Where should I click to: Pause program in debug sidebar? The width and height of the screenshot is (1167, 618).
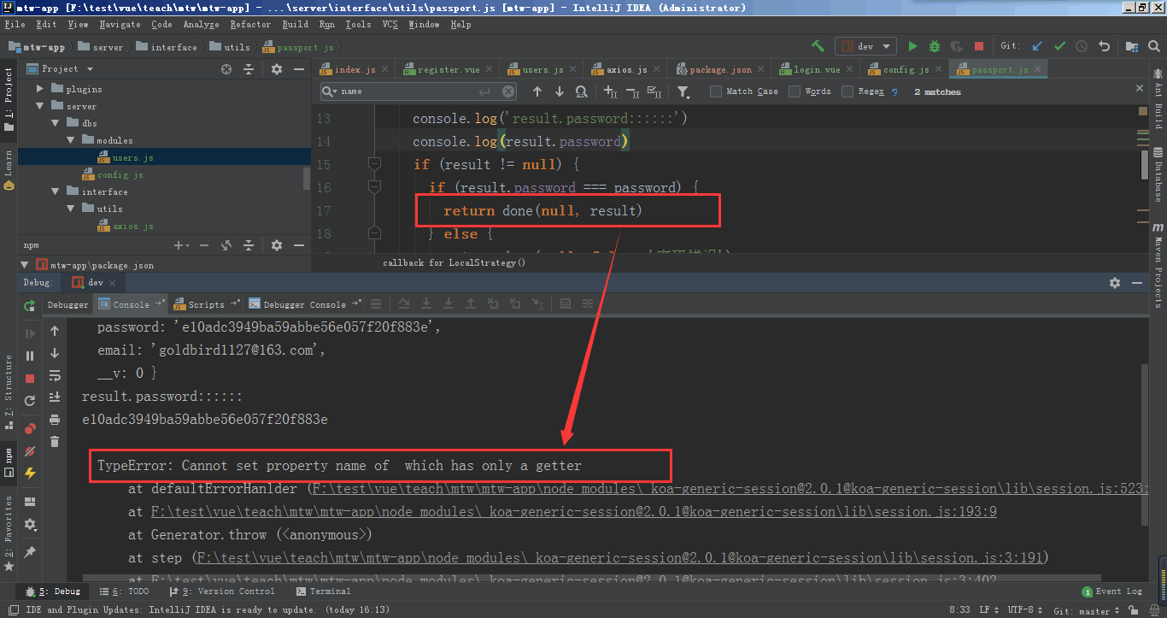click(30, 356)
